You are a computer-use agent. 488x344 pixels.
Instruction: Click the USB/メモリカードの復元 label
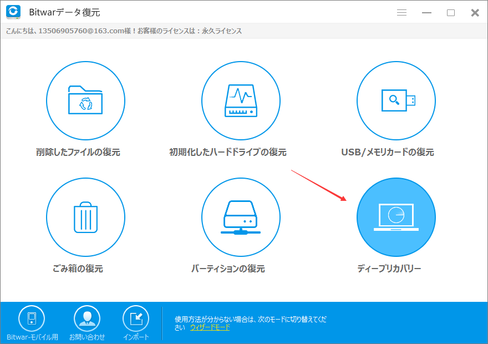click(x=388, y=152)
